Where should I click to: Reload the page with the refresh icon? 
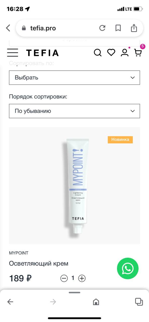pyautogui.click(x=102, y=28)
